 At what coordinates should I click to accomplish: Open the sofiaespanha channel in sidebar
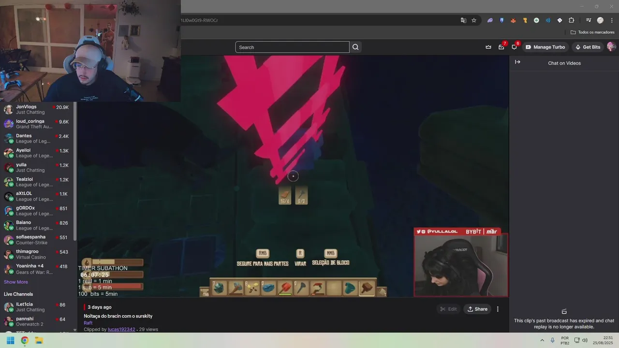[x=37, y=240]
